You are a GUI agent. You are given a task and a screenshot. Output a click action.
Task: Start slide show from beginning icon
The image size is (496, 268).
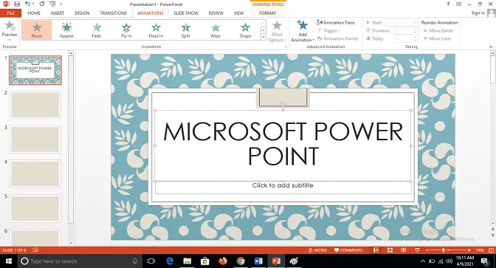(52, 4)
